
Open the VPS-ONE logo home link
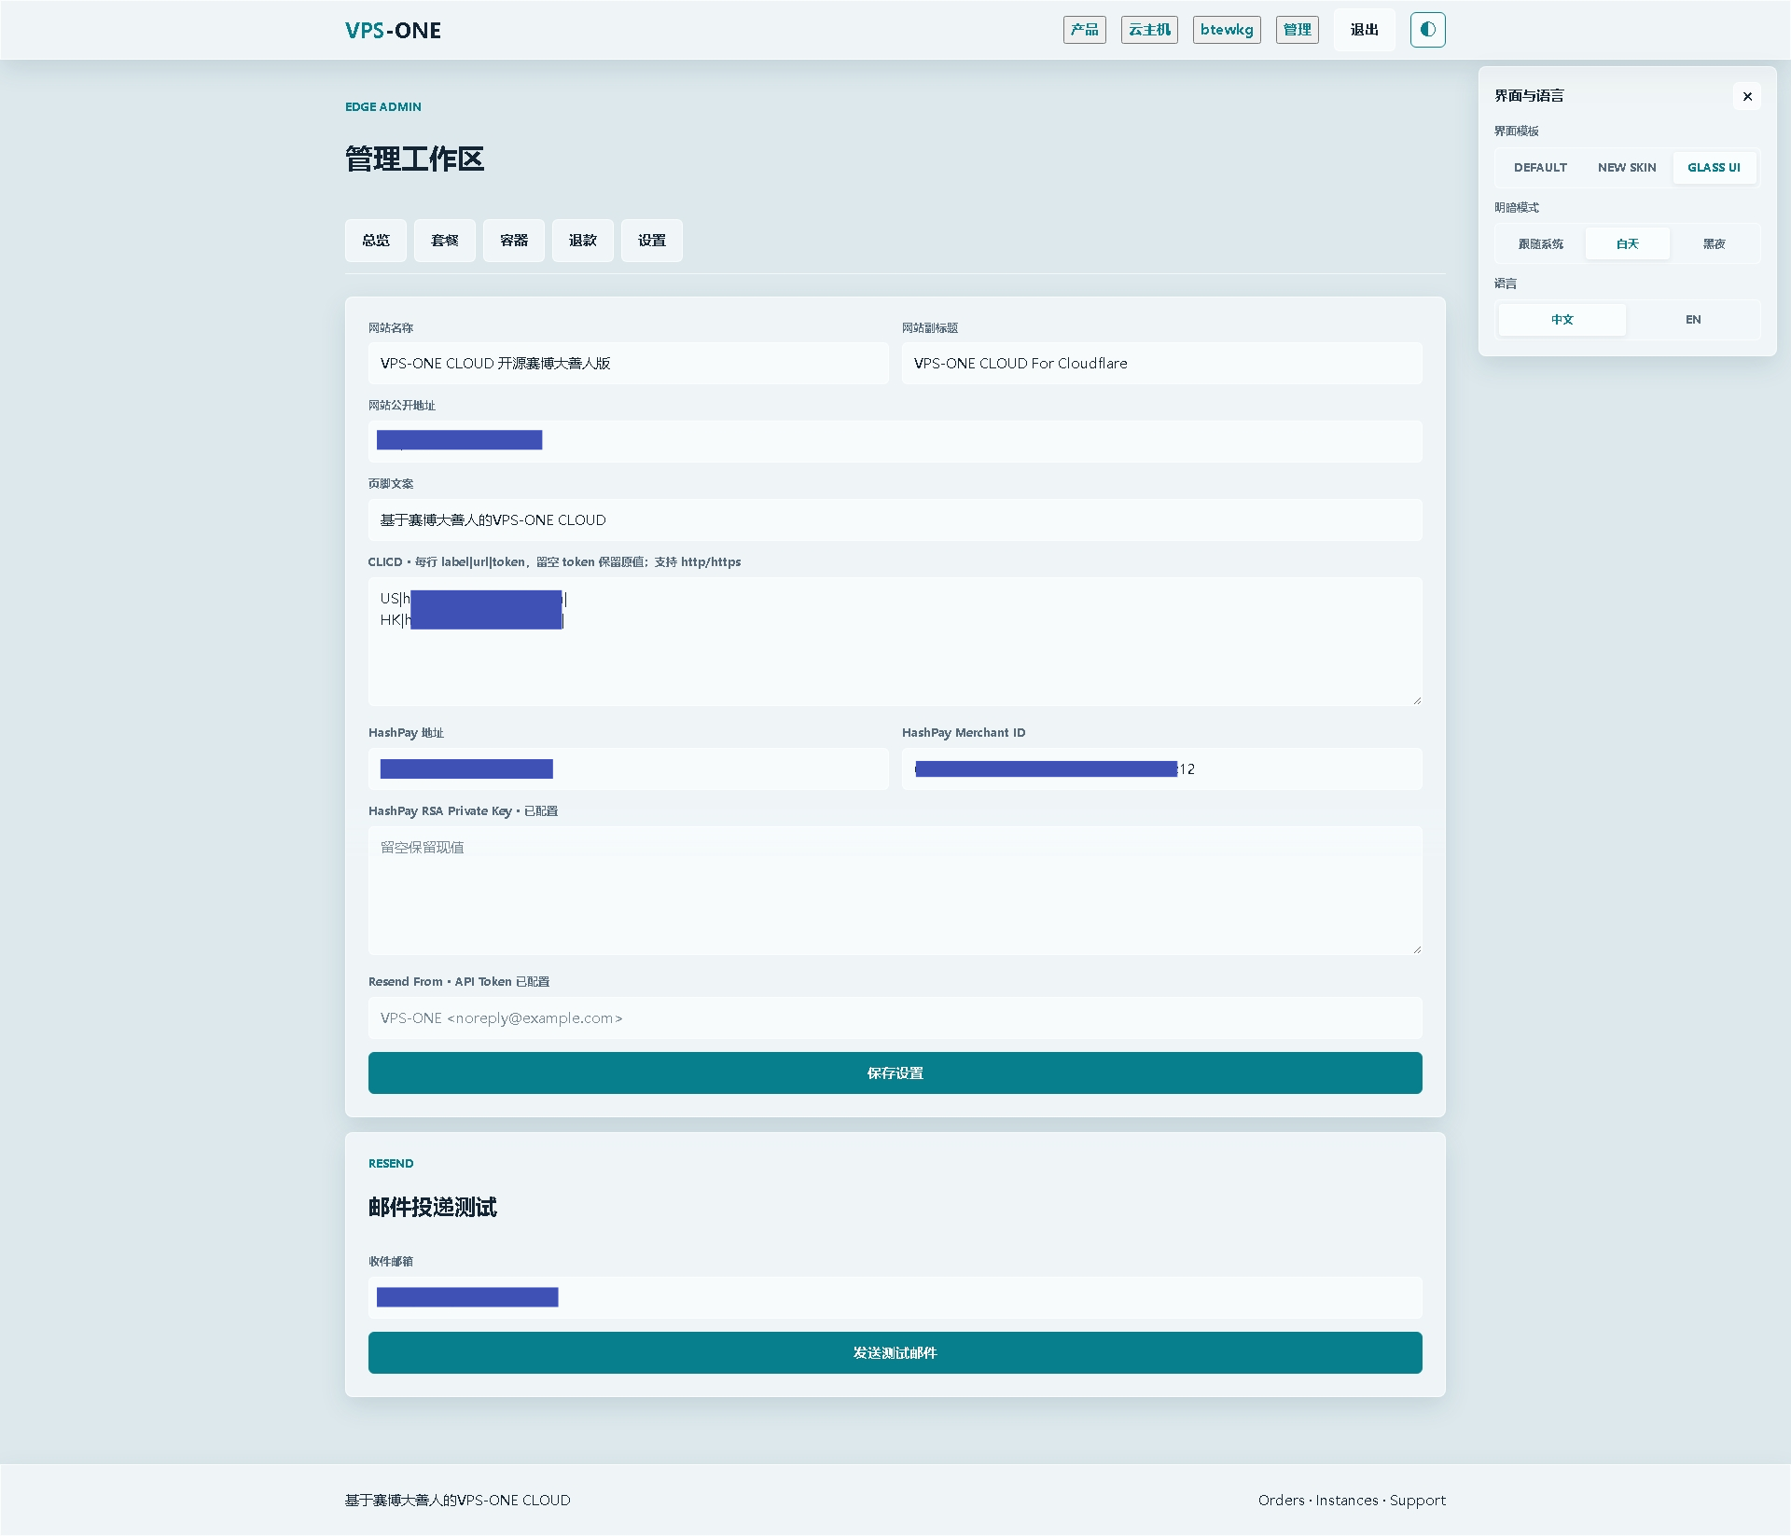pos(393,30)
